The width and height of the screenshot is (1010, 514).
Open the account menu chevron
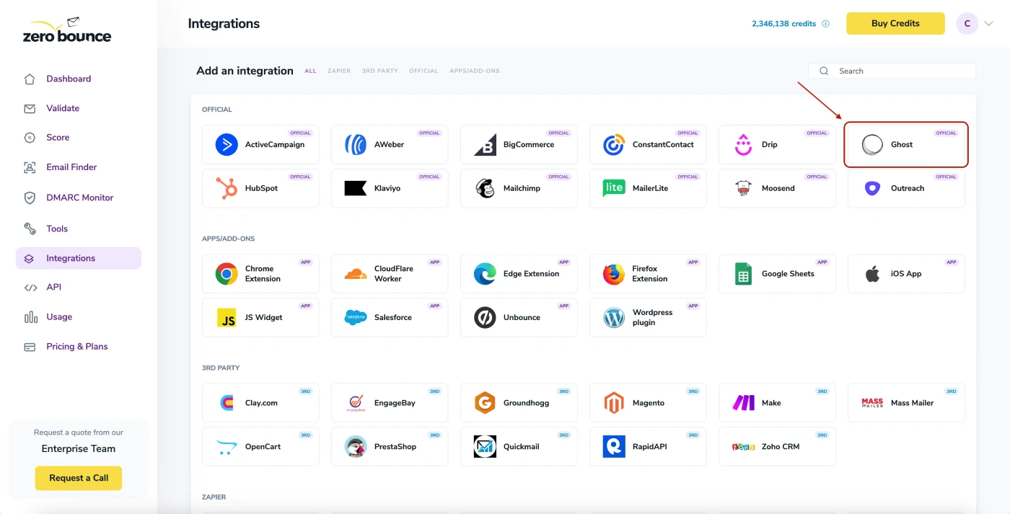coord(988,23)
